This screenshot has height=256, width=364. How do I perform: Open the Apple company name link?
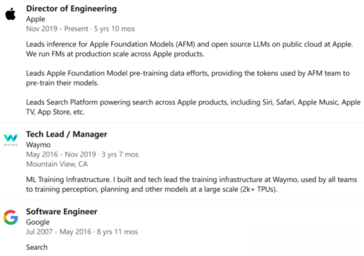(35, 19)
